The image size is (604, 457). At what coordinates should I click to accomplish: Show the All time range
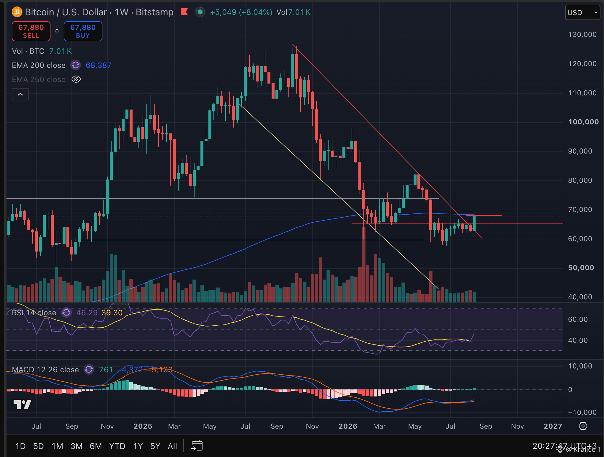[x=172, y=446]
